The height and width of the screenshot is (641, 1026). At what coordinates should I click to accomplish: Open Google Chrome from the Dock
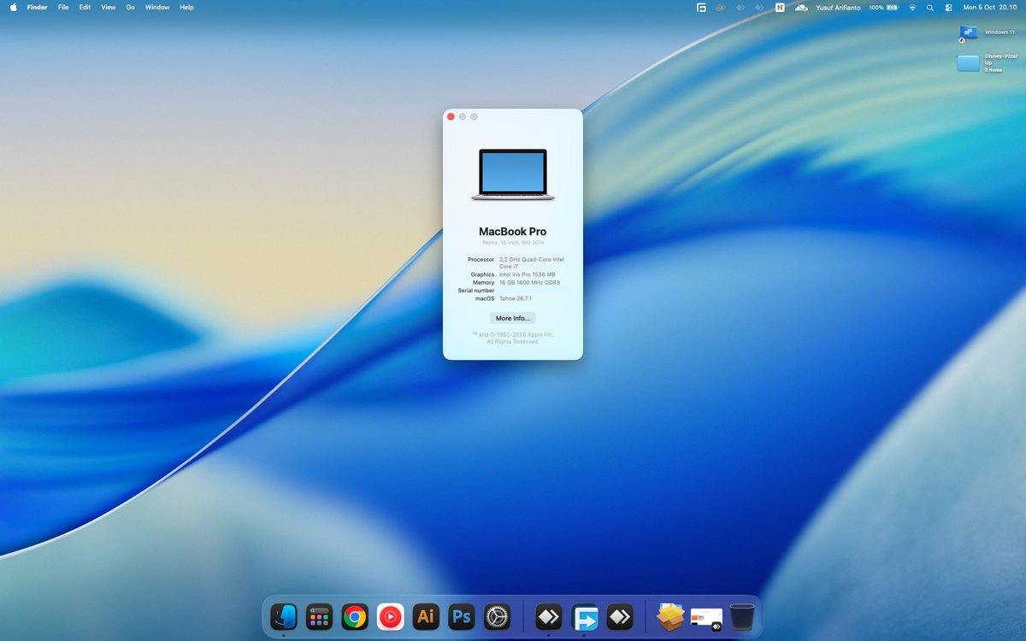(355, 616)
